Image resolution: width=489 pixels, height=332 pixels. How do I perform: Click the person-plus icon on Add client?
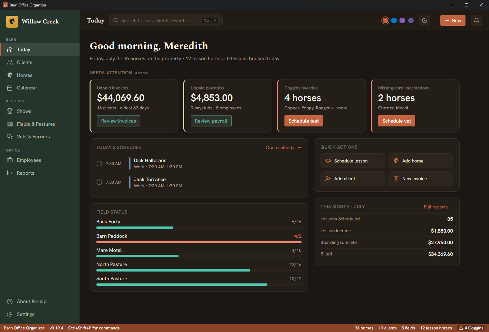[x=328, y=179]
